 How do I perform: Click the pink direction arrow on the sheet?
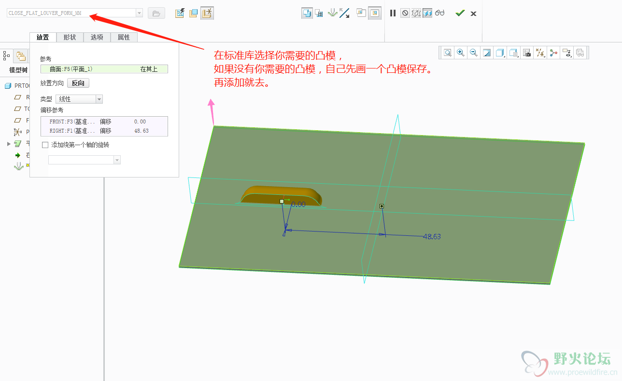[x=211, y=112]
